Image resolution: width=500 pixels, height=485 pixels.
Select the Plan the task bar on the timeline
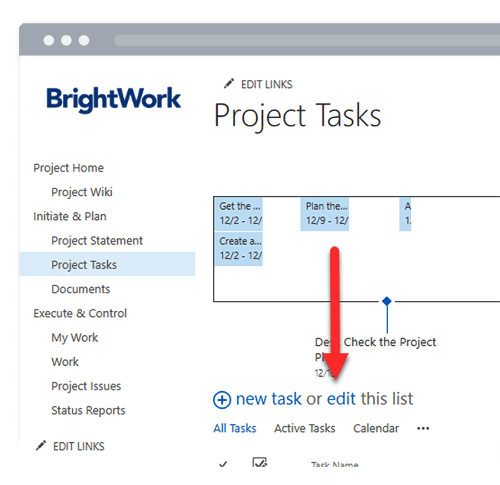(x=325, y=213)
